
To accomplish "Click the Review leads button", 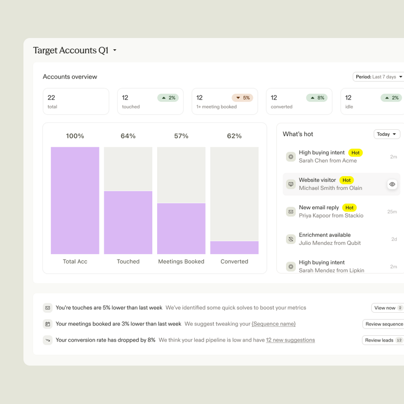I will pos(383,341).
